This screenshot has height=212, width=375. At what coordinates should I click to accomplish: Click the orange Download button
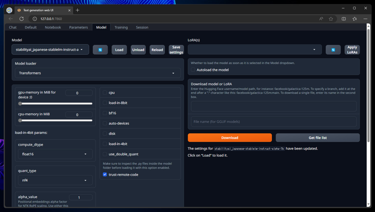point(230,138)
